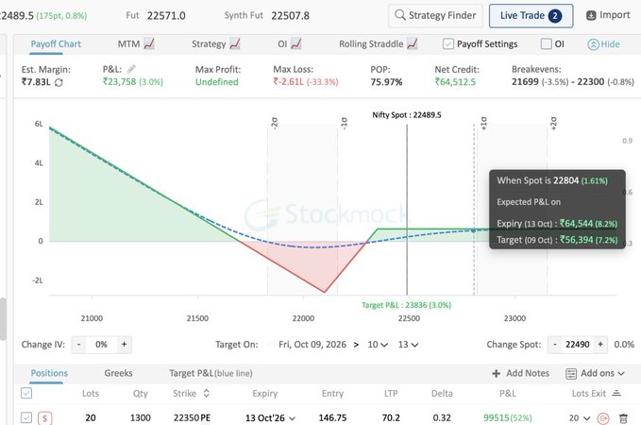Screen dimensions: 641x425
Task: Hide the payoff panel
Action: click(x=603, y=44)
